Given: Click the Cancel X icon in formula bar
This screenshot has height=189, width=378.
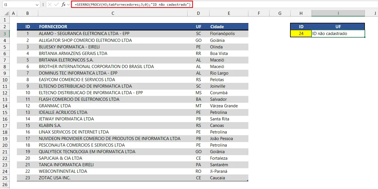Looking at the screenshot, I should pos(50,5).
